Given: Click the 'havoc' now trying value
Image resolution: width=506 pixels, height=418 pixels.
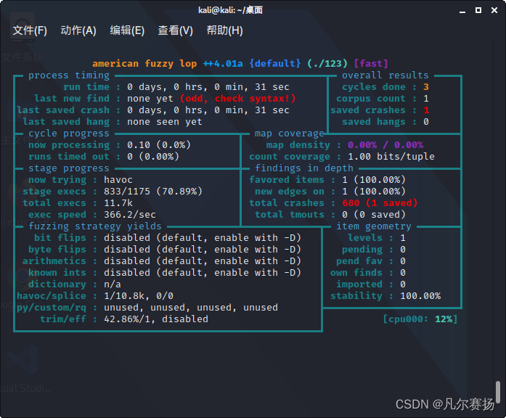Looking at the screenshot, I should [x=118, y=180].
